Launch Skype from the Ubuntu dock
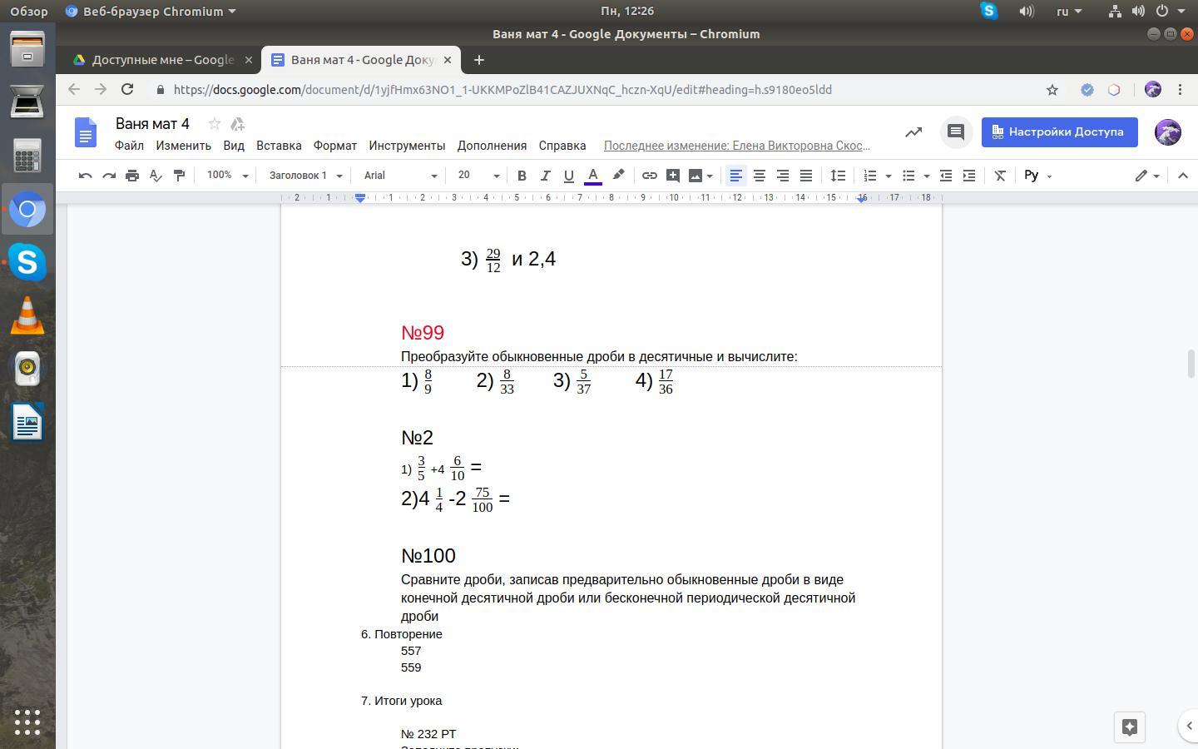1198x749 pixels. point(27,262)
